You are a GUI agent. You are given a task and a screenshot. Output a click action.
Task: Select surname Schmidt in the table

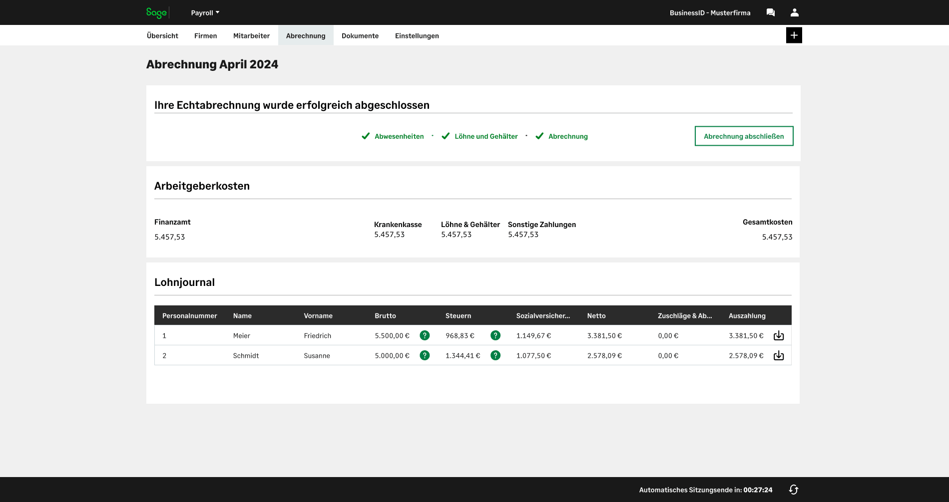246,356
